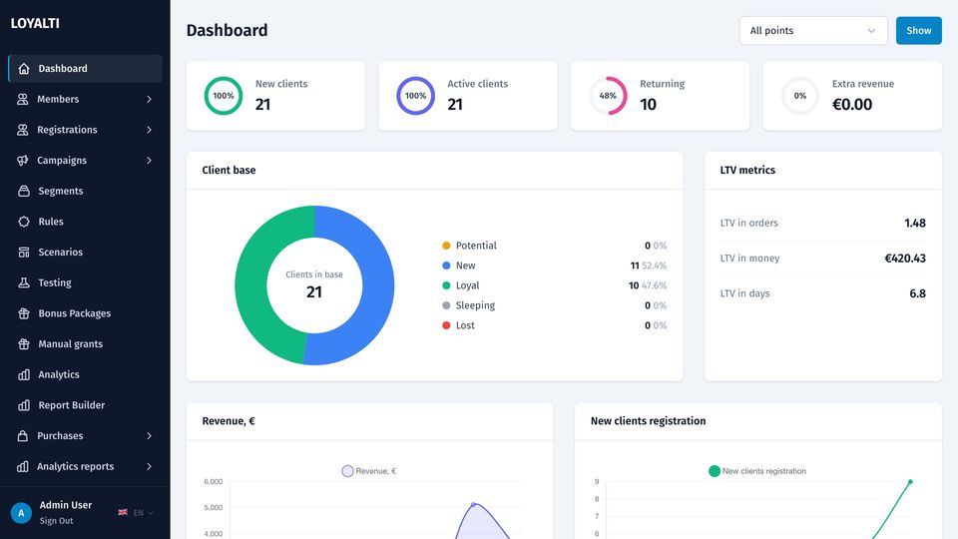Click the Manual grants gift icon
The image size is (958, 539).
coord(24,343)
